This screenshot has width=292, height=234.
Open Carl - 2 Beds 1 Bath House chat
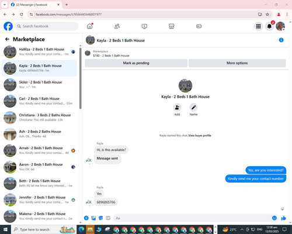tap(40, 101)
